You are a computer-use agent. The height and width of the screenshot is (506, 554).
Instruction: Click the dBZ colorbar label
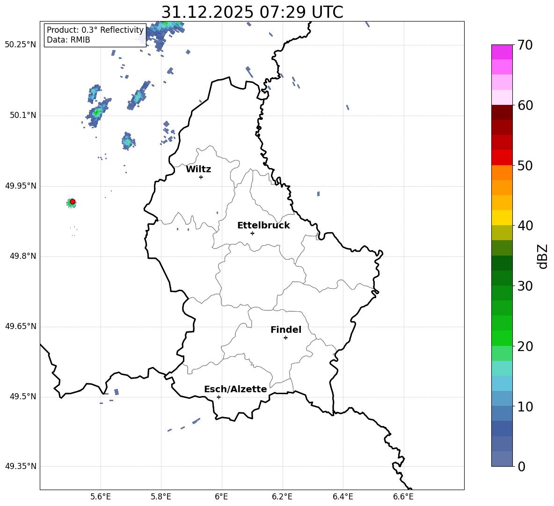pyautogui.click(x=542, y=257)
